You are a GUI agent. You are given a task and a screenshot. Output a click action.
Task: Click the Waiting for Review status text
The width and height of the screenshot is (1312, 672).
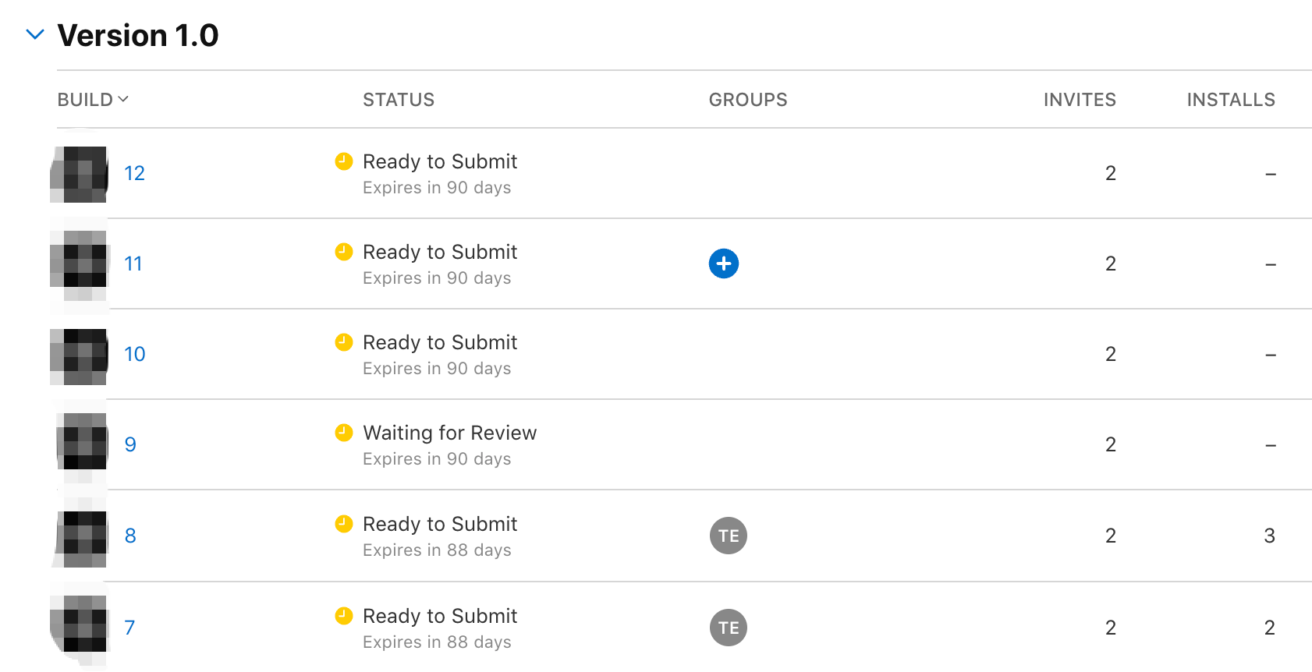coord(449,433)
